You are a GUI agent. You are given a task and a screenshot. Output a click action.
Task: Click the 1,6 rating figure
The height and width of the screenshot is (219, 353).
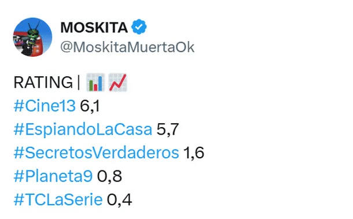[194, 153]
